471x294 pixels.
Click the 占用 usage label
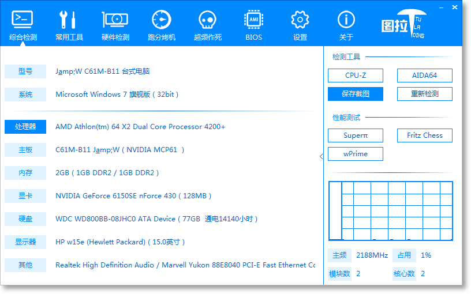tap(404, 255)
